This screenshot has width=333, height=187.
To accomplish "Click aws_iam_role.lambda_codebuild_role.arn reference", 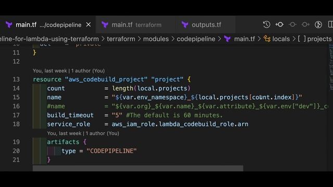I will 180,124.
